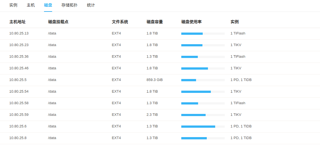Go to the 存储拓扑 tab
320x162 pixels.
tap(70, 5)
